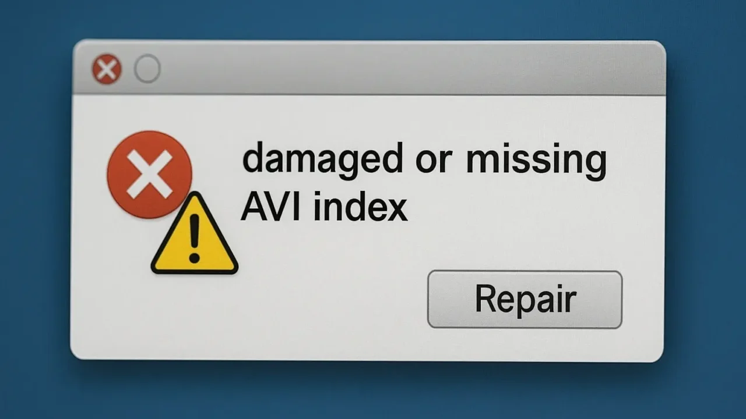Image resolution: width=746 pixels, height=419 pixels.
Task: Click the "Repair" label text on the button
Action: (x=525, y=299)
